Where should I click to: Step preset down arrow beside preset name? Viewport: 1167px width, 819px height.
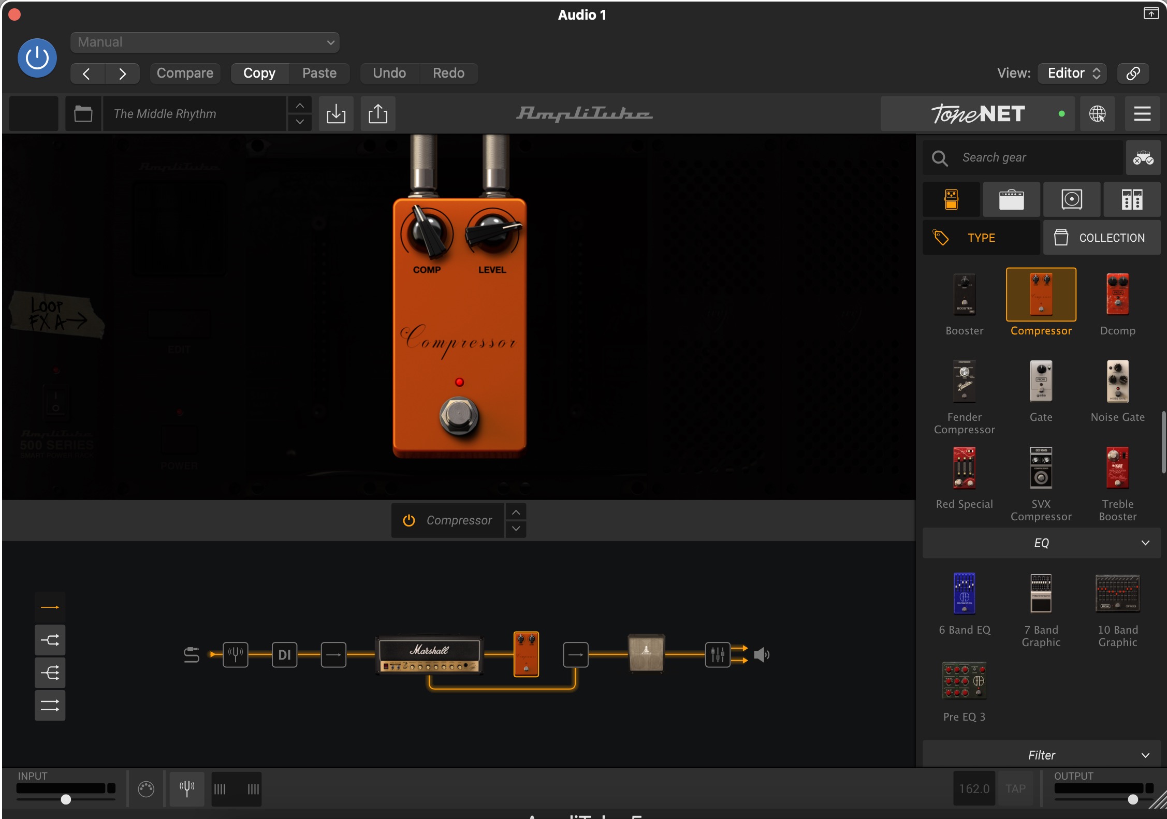(x=300, y=122)
